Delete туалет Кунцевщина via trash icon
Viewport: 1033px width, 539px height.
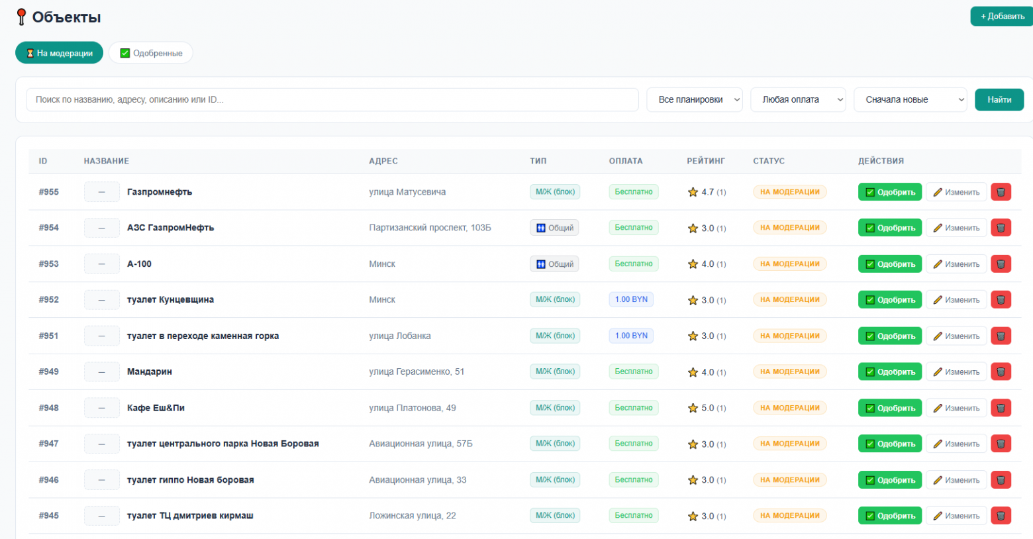tap(1001, 299)
